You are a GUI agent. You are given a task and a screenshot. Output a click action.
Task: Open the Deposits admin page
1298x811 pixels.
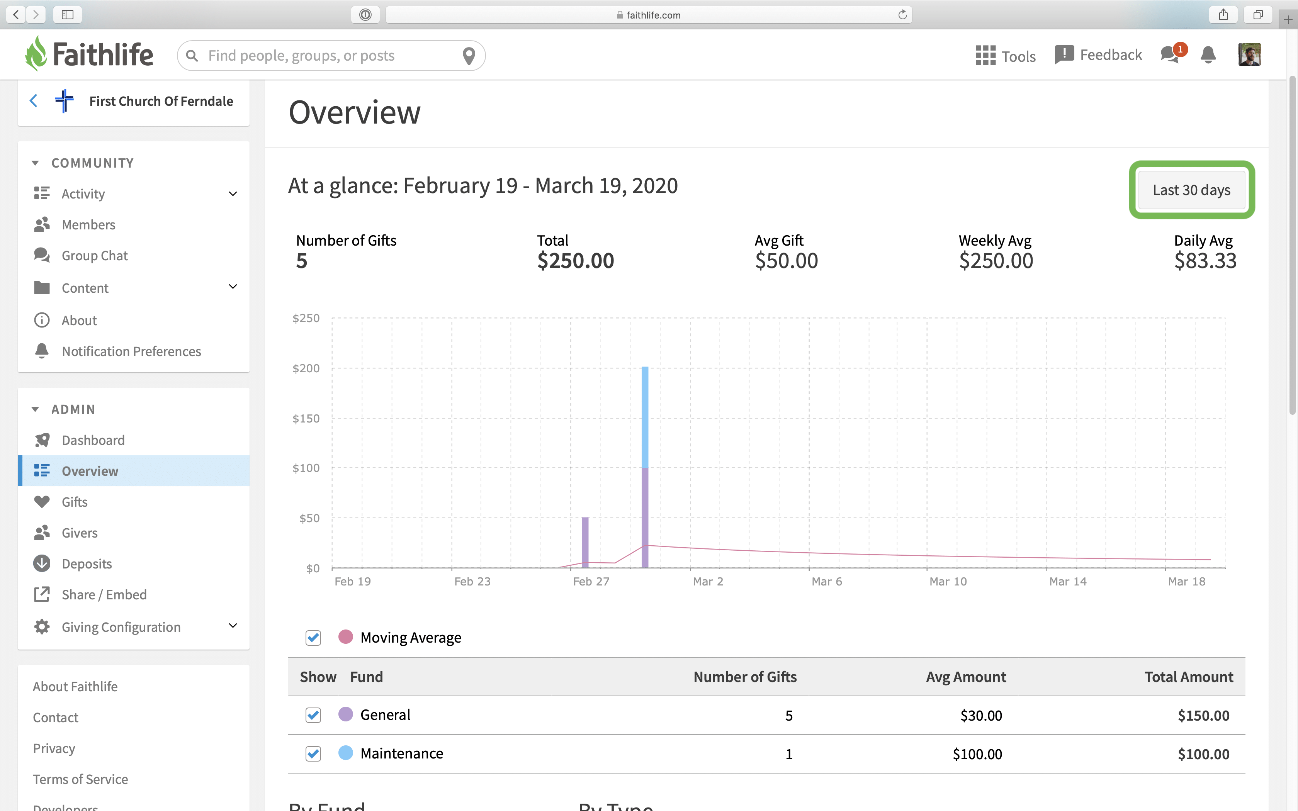click(134, 563)
